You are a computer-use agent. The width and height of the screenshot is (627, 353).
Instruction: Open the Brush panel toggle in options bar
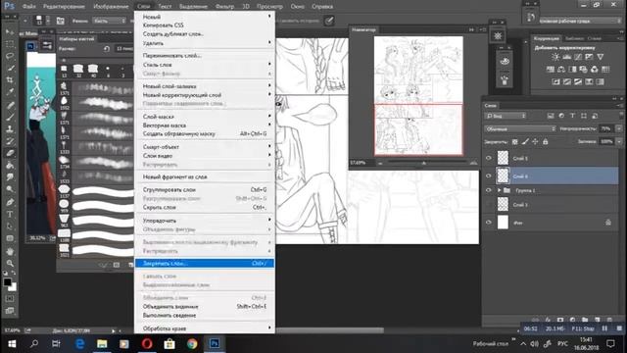pos(61,21)
